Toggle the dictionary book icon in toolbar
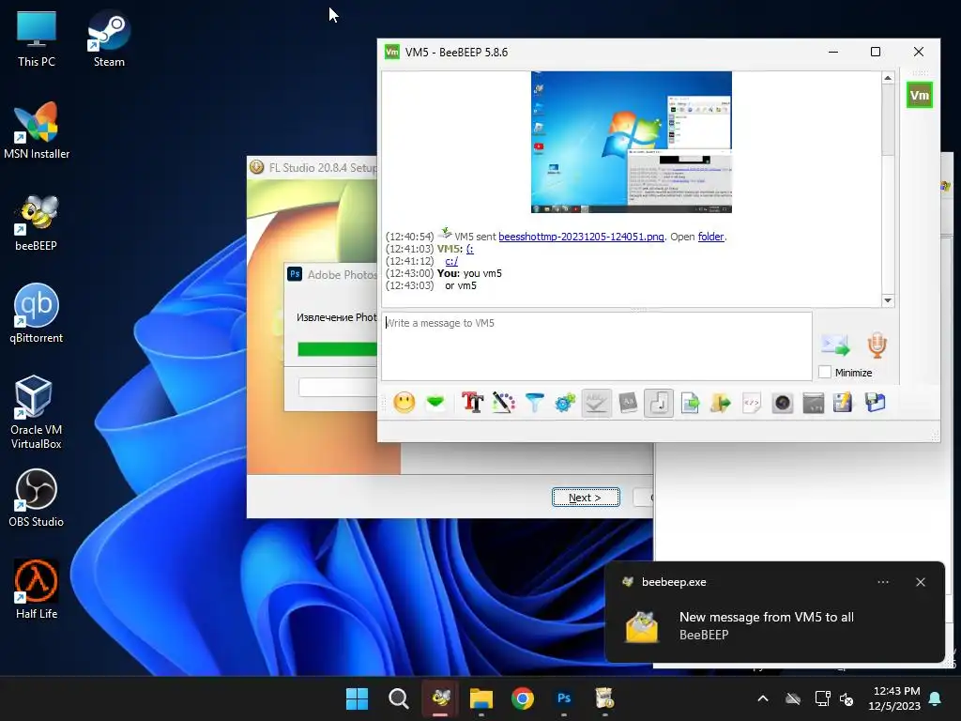The height and width of the screenshot is (721, 961). tap(628, 403)
